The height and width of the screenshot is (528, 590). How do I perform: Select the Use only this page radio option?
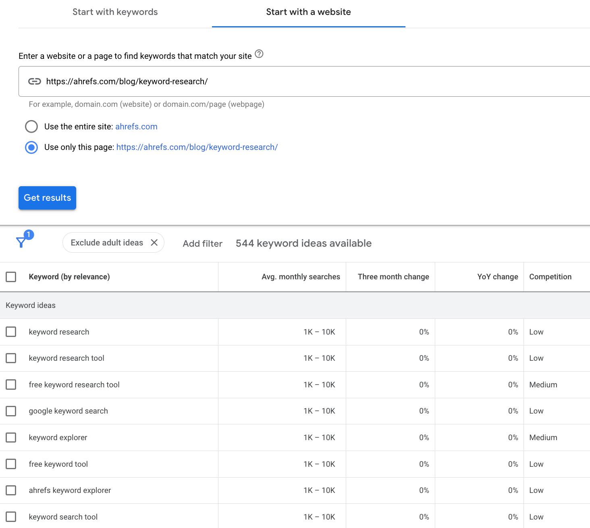(31, 147)
